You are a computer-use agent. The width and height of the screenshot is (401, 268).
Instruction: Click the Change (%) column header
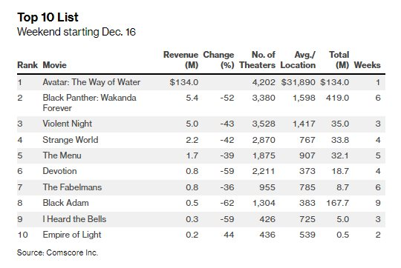(218, 60)
